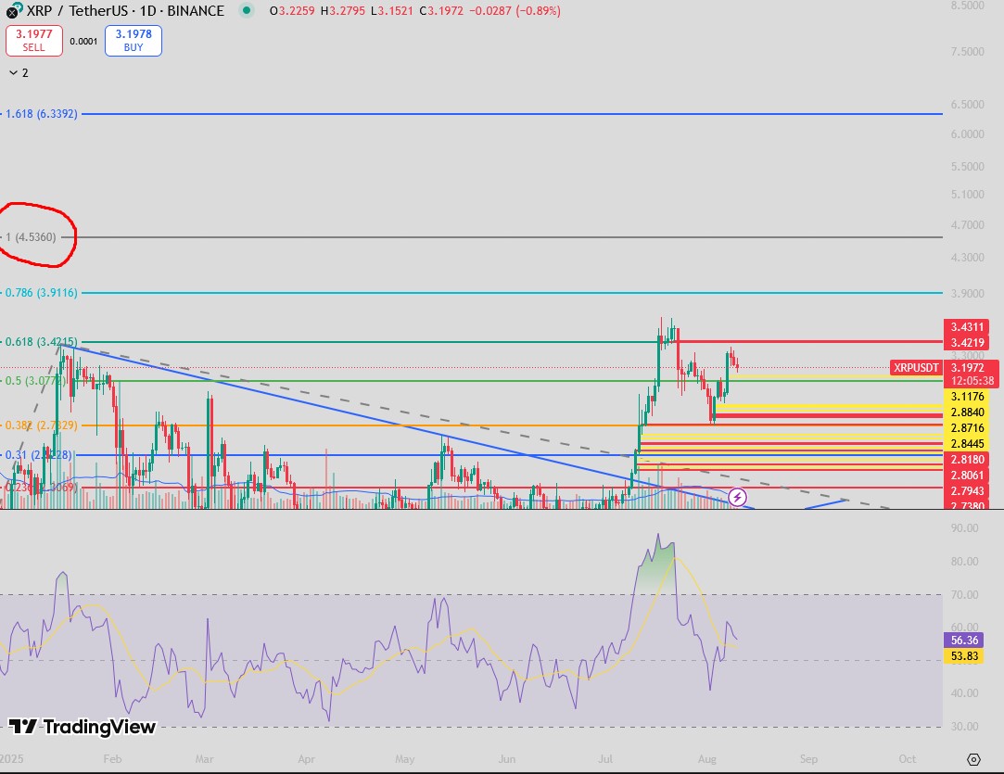Click the low price L3.1521 value

(391, 11)
